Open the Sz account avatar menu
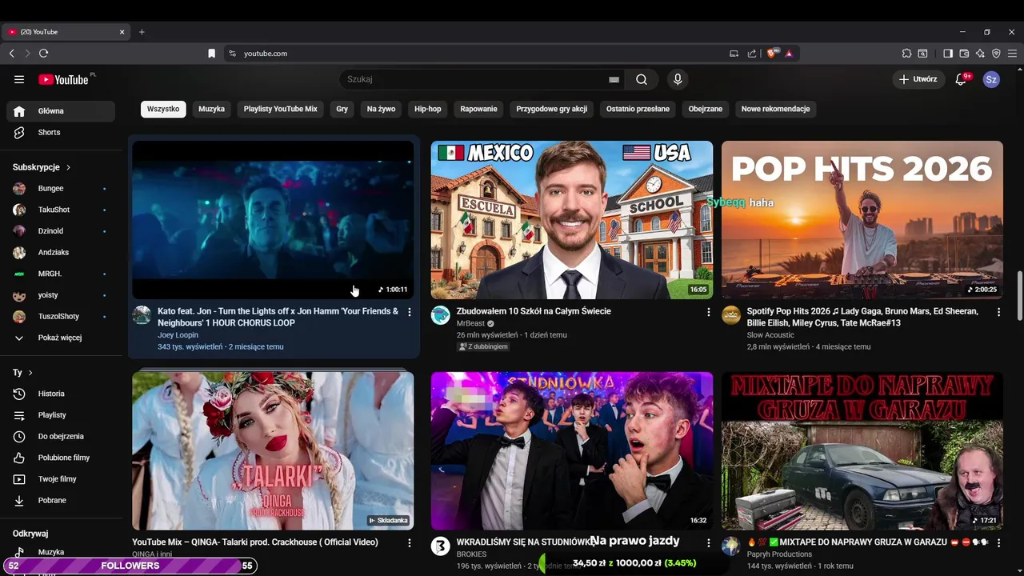The height and width of the screenshot is (576, 1024). [991, 79]
